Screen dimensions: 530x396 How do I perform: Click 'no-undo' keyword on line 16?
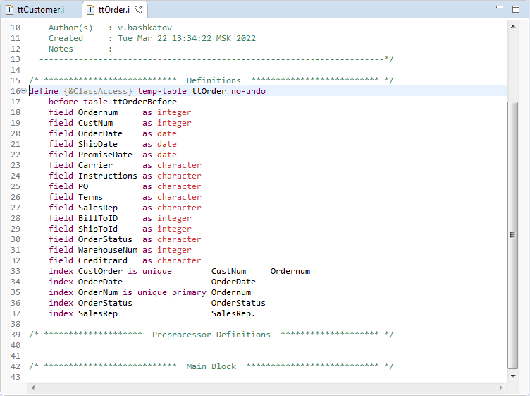(248, 91)
